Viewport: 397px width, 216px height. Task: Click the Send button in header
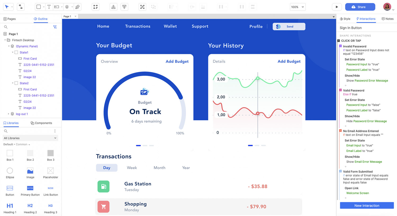[x=289, y=26]
